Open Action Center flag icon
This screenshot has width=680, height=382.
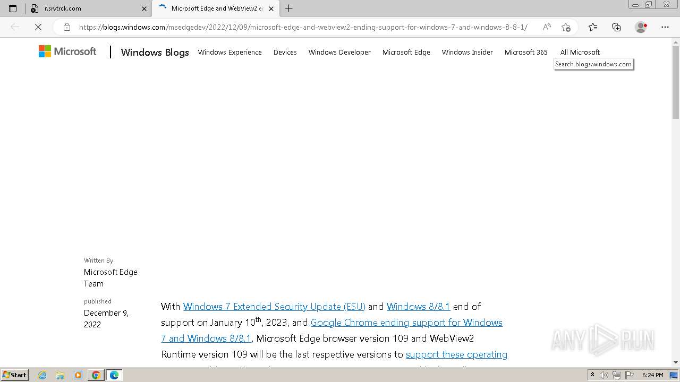click(x=630, y=375)
